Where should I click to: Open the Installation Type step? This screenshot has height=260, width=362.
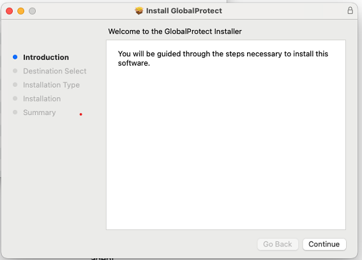click(x=51, y=85)
